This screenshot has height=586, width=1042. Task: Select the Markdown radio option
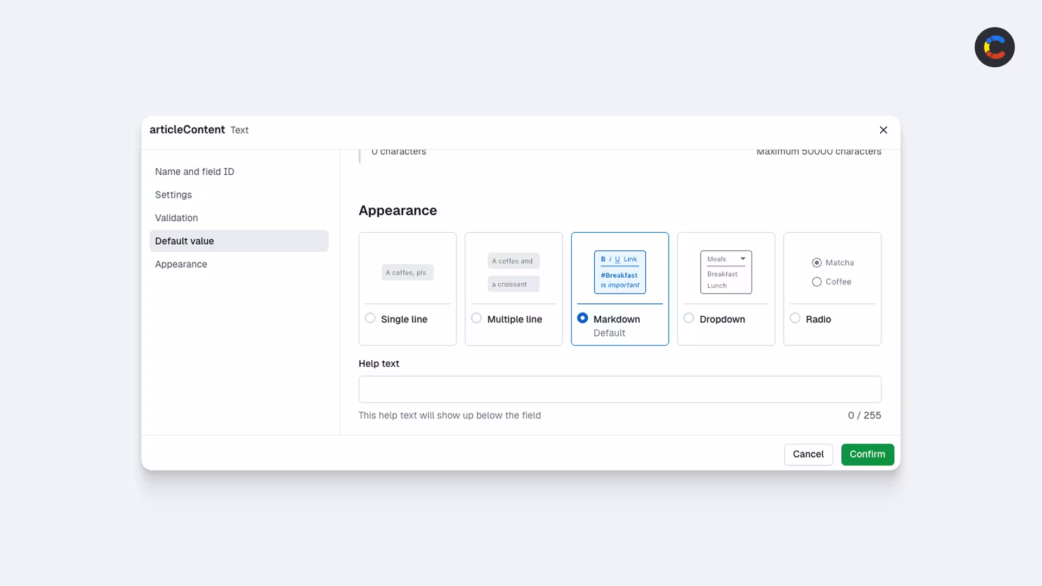click(x=582, y=318)
